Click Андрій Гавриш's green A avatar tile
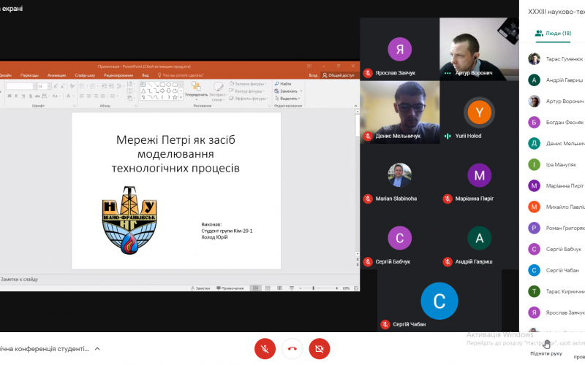585x365 pixels. point(480,238)
